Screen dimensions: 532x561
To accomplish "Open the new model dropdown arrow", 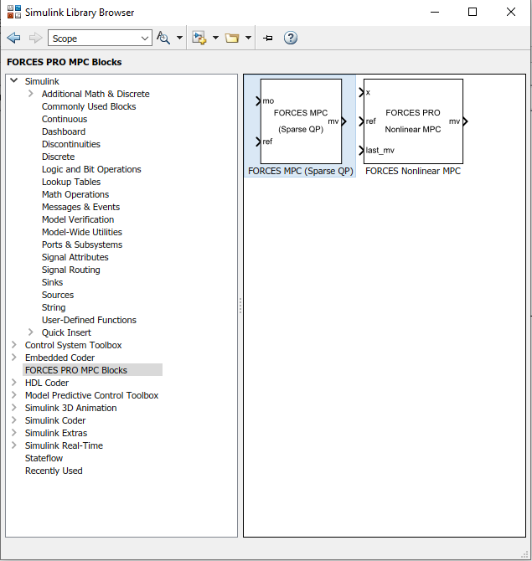I will 215,38.
